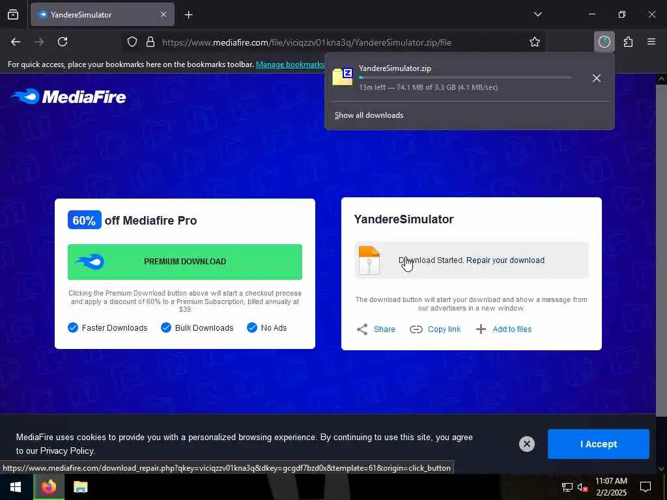
Task: Click the page vertical scrollbar
Action: click(662, 251)
